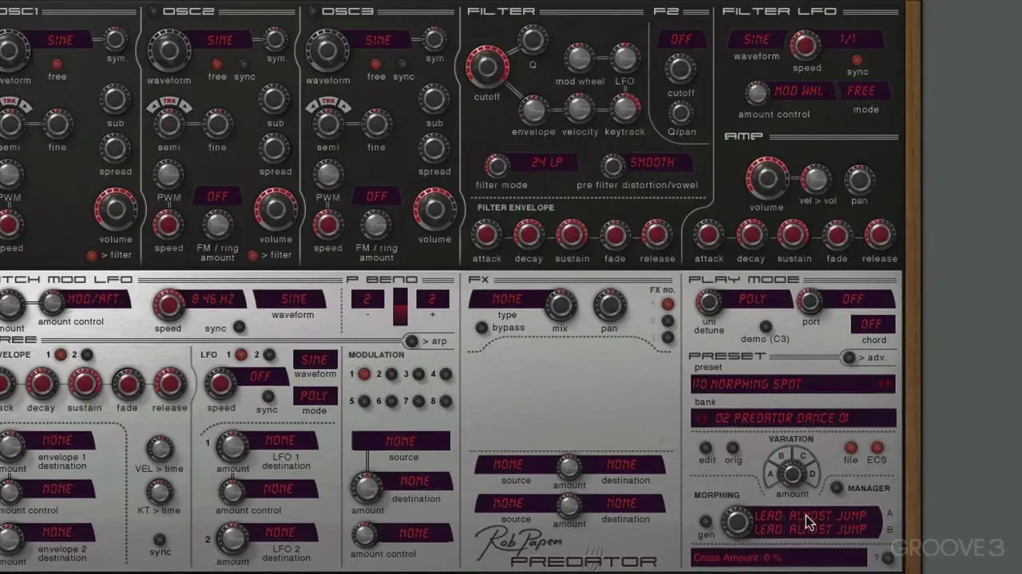This screenshot has height=574, width=1022.
Task: Toggle OSC2 > filter routing LED
Action: point(253,255)
